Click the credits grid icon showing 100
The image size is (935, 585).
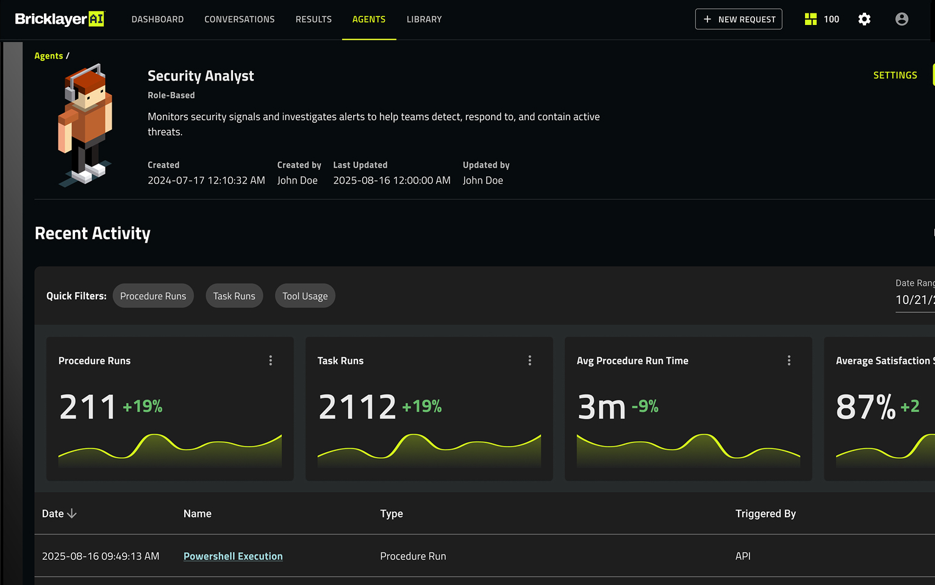coord(811,19)
